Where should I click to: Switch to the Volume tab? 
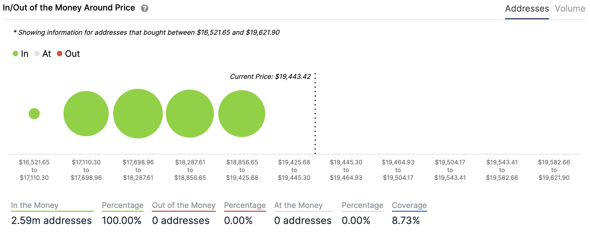tap(570, 9)
